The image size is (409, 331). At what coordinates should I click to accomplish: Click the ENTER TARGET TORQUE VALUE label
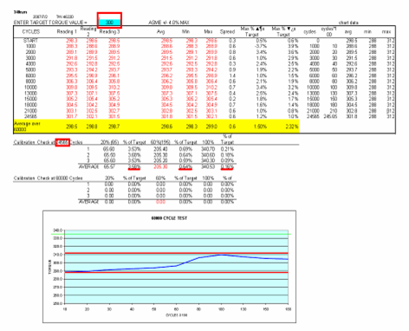(x=50, y=23)
